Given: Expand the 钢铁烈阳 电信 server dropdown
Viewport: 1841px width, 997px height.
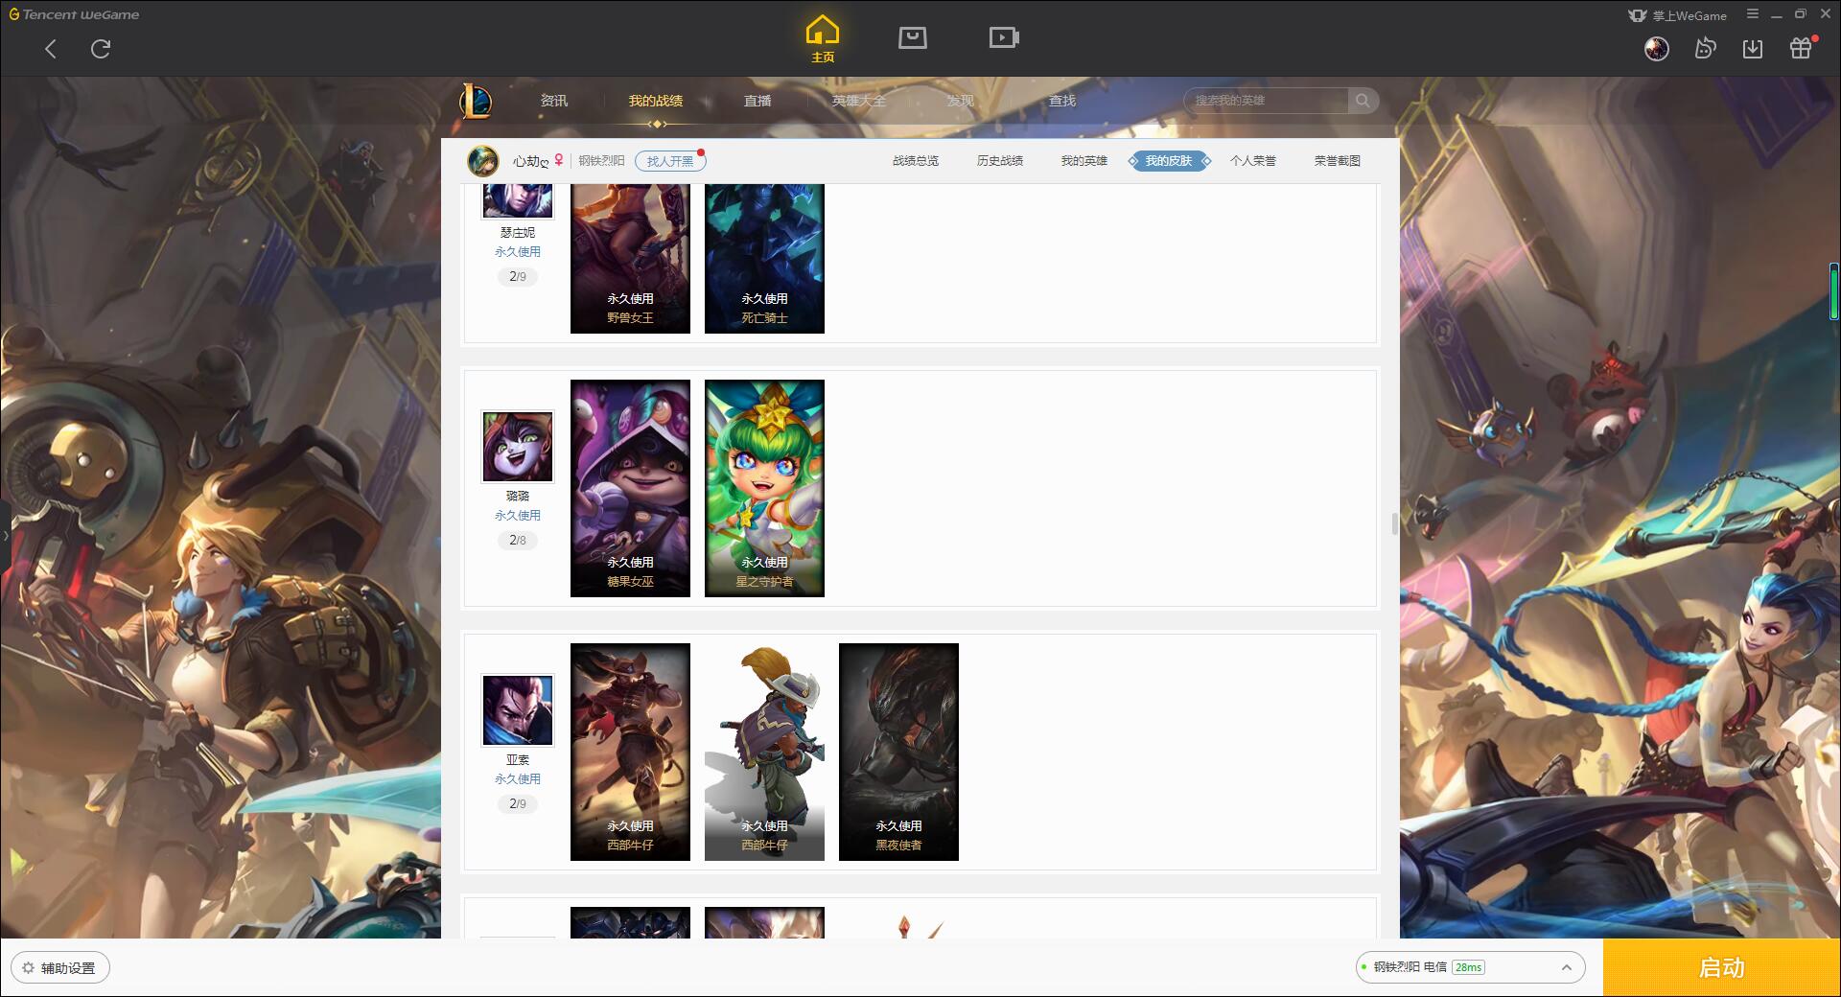Looking at the screenshot, I should tap(1470, 967).
